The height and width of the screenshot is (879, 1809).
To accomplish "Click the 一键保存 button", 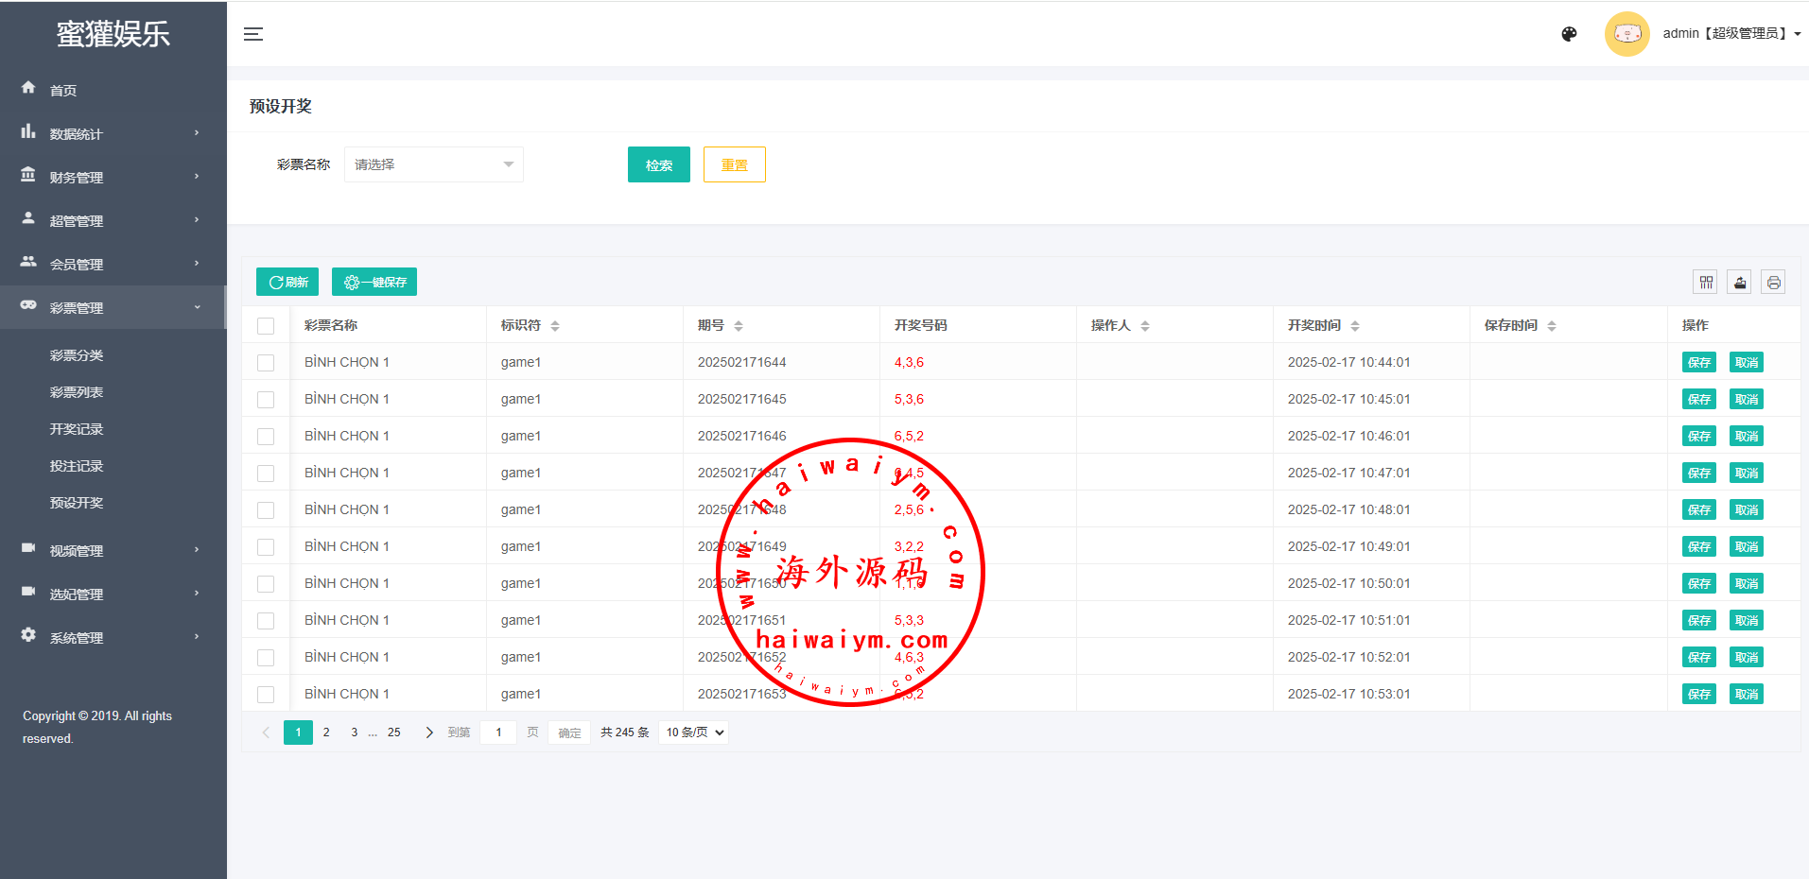I will point(374,282).
